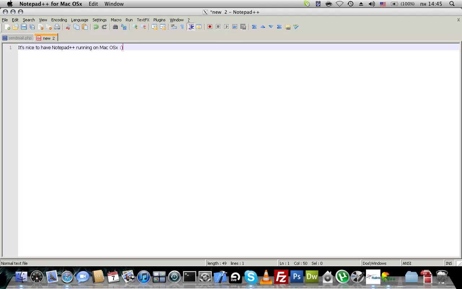The height and width of the screenshot is (289, 462).
Task: Click the Save All toolbar icon
Action: click(32, 27)
